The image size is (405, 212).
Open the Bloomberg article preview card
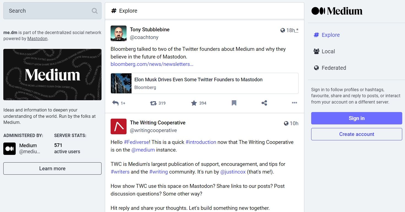[x=204, y=83]
